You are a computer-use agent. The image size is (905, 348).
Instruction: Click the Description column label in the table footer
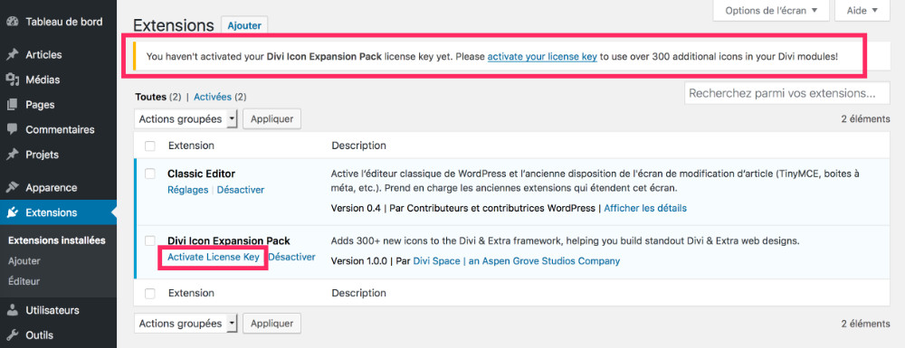click(x=358, y=293)
